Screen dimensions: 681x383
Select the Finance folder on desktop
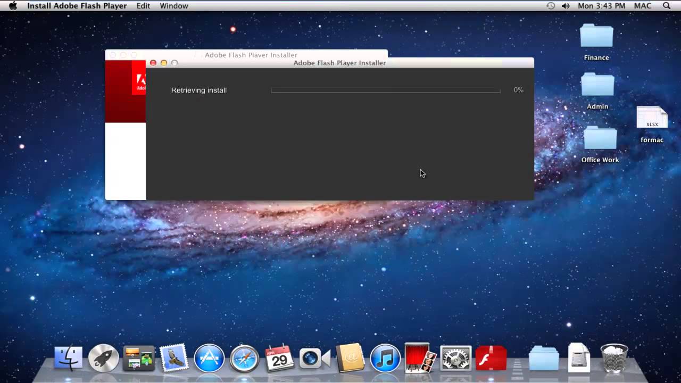coord(596,42)
